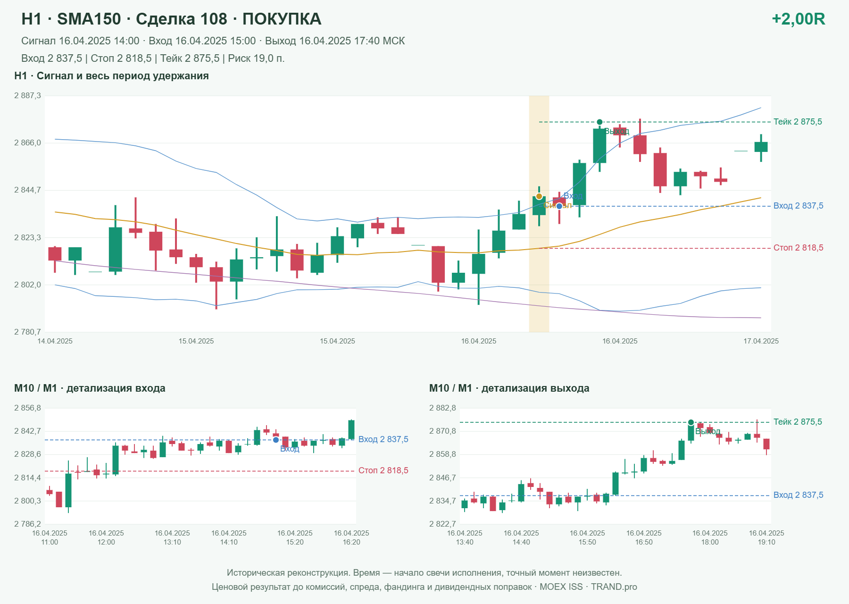
Task: Select the blue entry dot in the entry detail chart
Action: [x=276, y=440]
